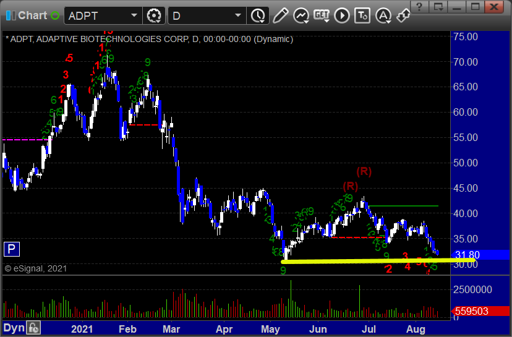Open the ADPT symbol dropdown arrow
Image resolution: width=512 pixels, height=337 pixels.
(134, 15)
